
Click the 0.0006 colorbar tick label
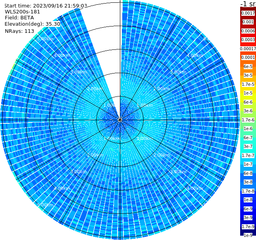click(x=248, y=31)
